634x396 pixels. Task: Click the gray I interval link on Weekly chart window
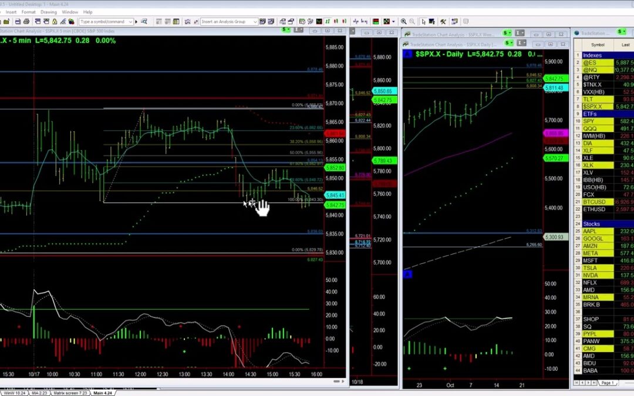[x=520, y=33]
